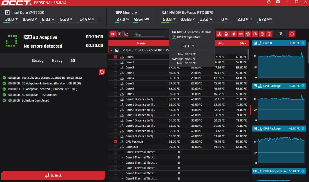The image size is (309, 182).
Task: Uncheck the Core 0 sensor checkbox
Action: point(116,57)
